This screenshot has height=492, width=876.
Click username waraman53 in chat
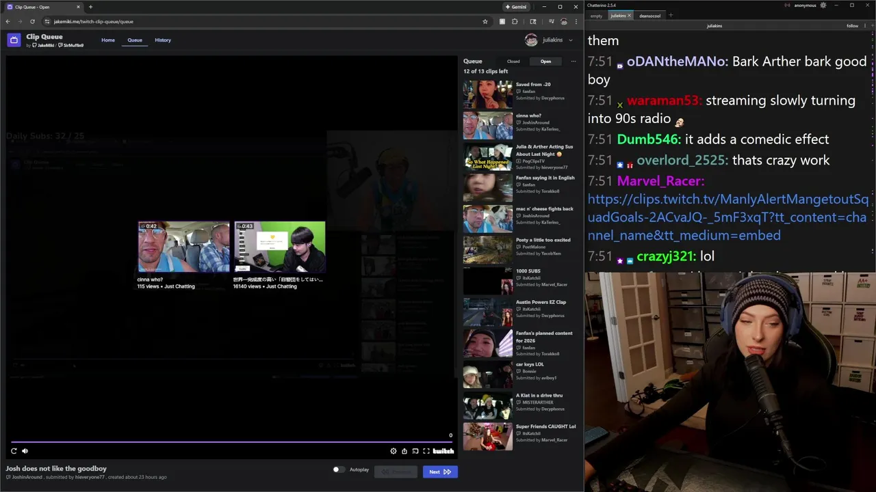click(664, 100)
